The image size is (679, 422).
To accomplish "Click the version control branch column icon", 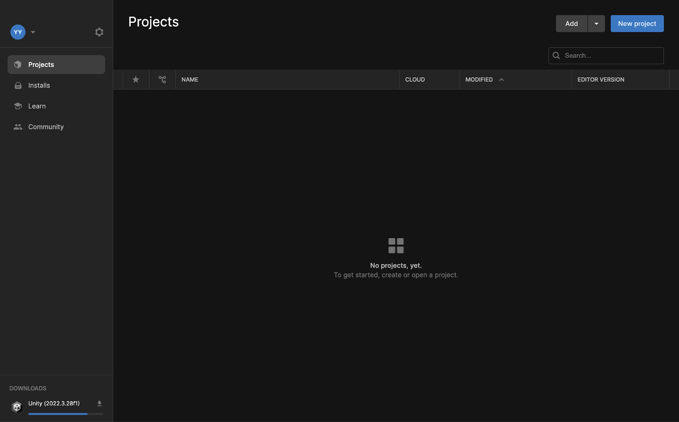I will pos(163,79).
